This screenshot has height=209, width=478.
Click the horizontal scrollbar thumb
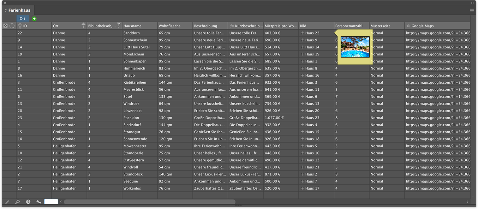click(x=149, y=202)
